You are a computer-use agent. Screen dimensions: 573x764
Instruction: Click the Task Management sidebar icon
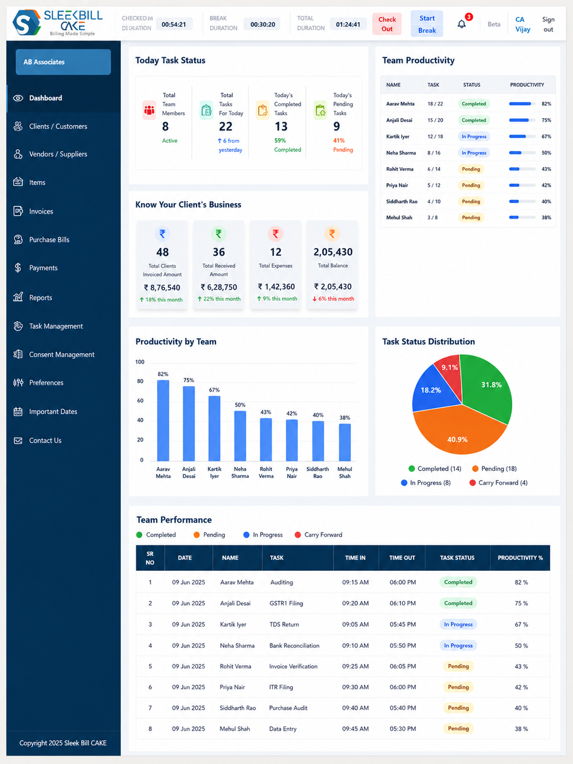tap(18, 326)
